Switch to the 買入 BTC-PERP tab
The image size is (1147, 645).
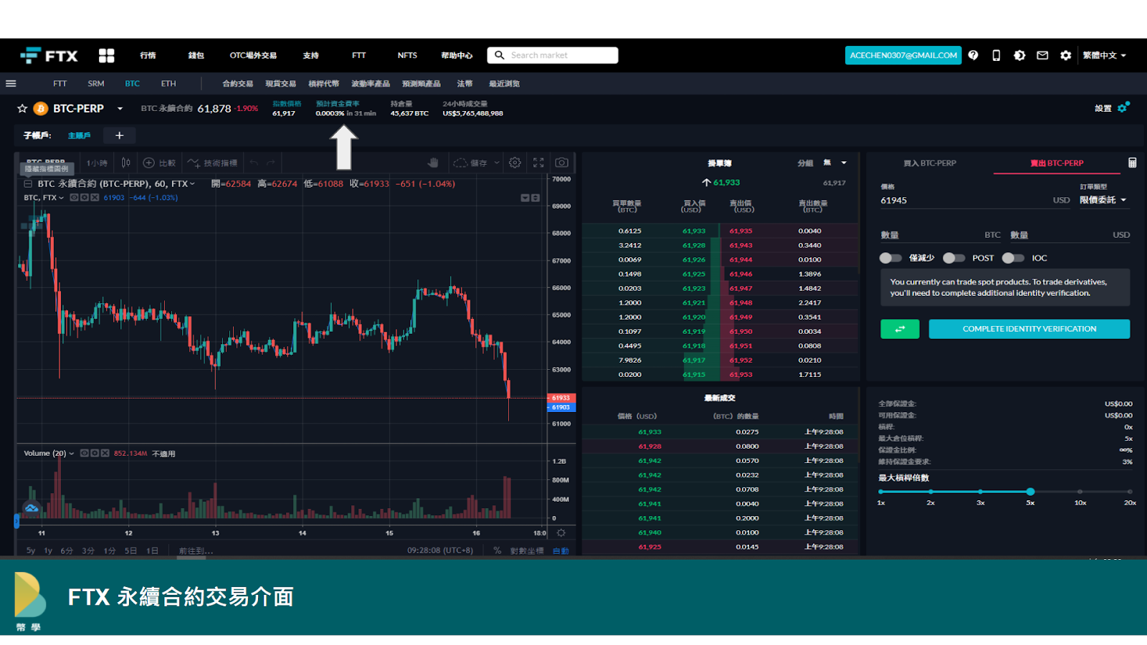point(930,163)
